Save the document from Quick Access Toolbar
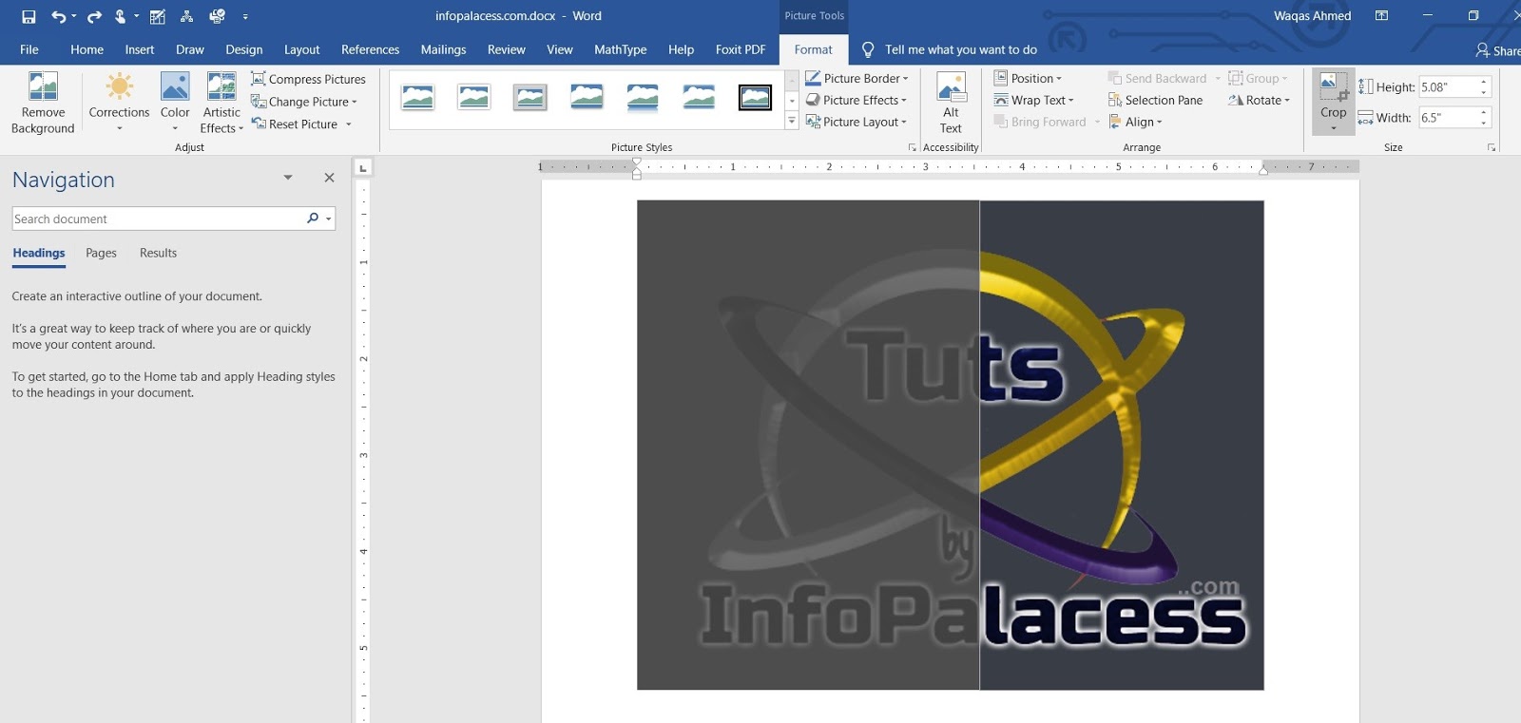 pyautogui.click(x=29, y=16)
